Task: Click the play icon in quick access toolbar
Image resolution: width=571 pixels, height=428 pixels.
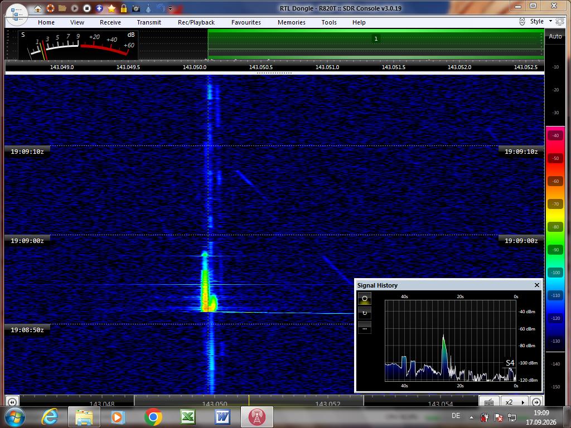Action: tap(75, 8)
